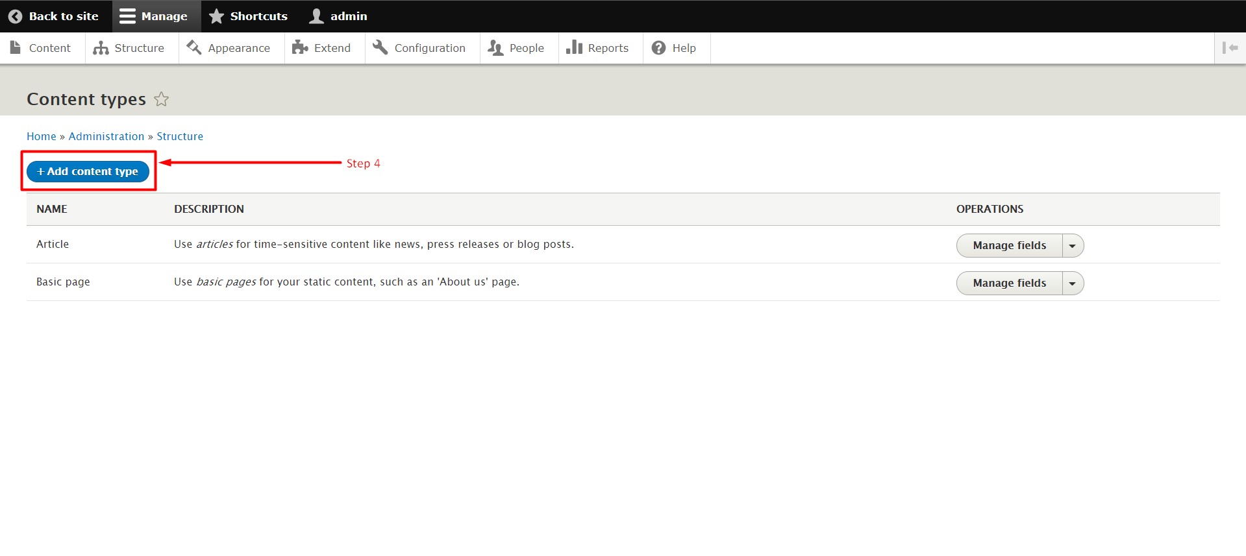Open the Structure menu label
1246x556 pixels.
140,48
